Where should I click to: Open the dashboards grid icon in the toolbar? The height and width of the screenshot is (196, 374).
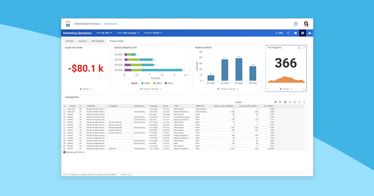tap(302, 33)
